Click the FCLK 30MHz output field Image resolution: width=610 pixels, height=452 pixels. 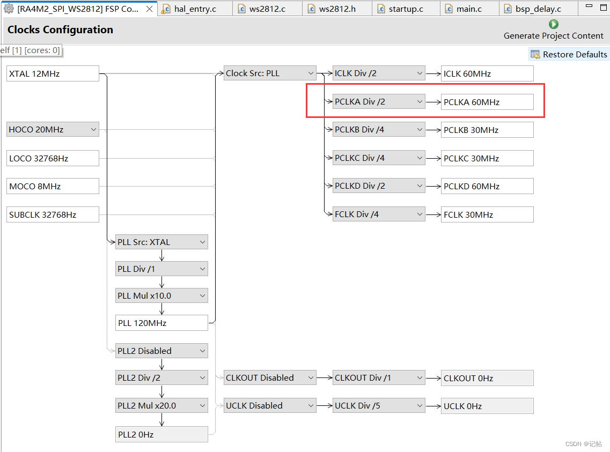(x=487, y=214)
